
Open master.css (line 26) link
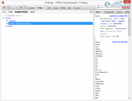(x=118, y=16)
